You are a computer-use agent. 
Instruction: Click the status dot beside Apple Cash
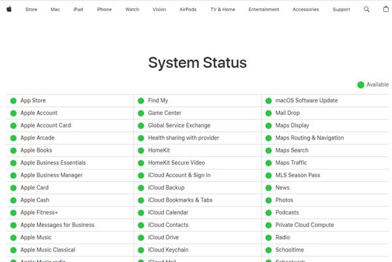click(14, 200)
